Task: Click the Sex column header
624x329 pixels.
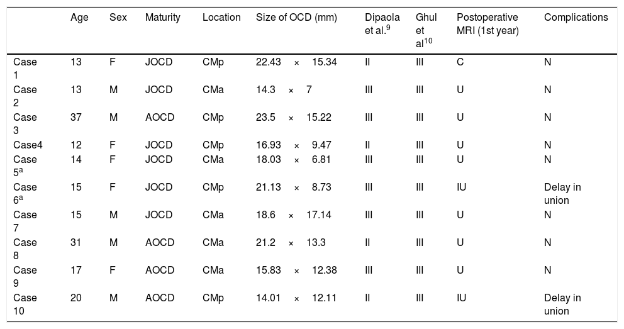Action: click(x=118, y=18)
